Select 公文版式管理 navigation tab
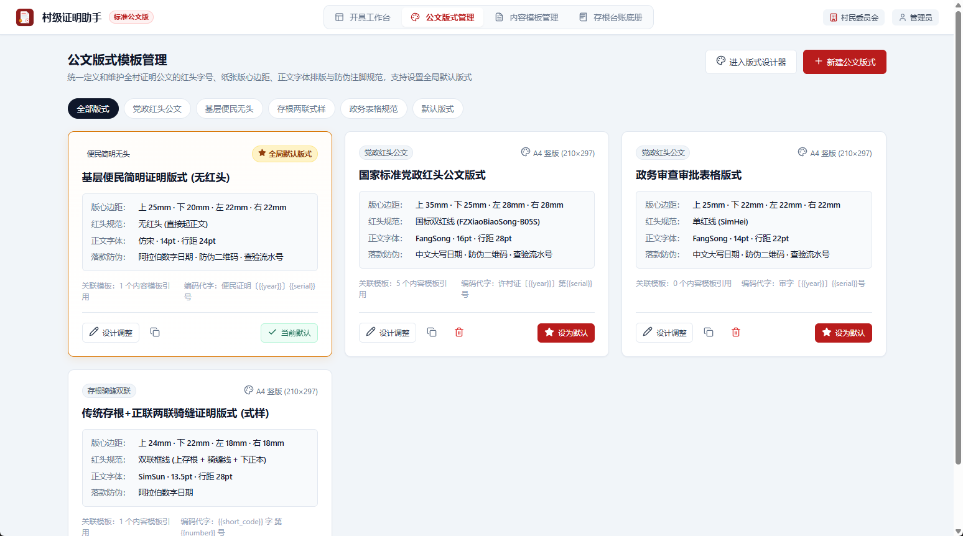The image size is (963, 536). 443,17
